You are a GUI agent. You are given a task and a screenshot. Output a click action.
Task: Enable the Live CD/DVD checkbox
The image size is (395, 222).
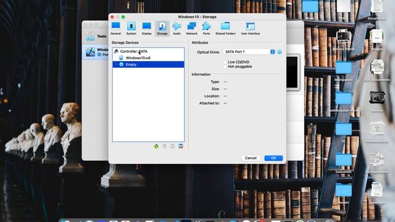coord(225,62)
